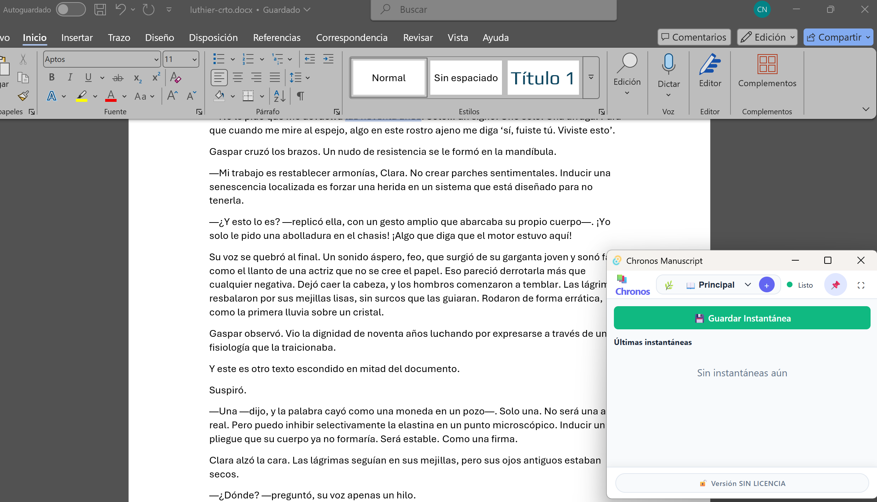Click the Cut scissors icon
The height and width of the screenshot is (502, 877).
[23, 59]
